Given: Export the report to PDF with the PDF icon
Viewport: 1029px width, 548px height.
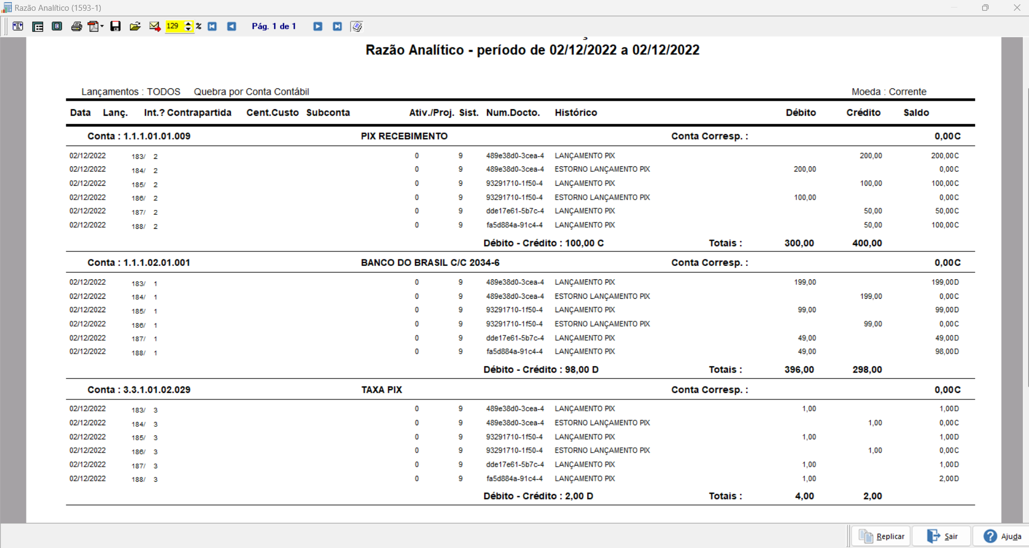Looking at the screenshot, I should 94,26.
